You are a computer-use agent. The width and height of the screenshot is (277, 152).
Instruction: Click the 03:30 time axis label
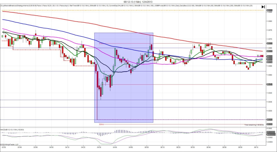[x=4, y=147]
